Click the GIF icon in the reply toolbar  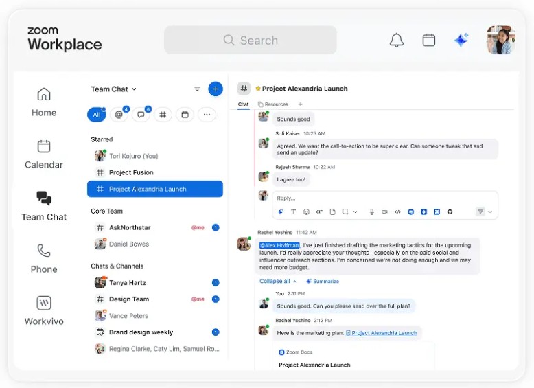pos(319,212)
